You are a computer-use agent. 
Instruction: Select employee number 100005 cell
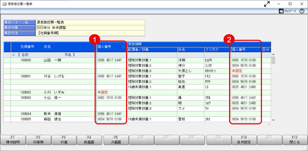pos(26,119)
